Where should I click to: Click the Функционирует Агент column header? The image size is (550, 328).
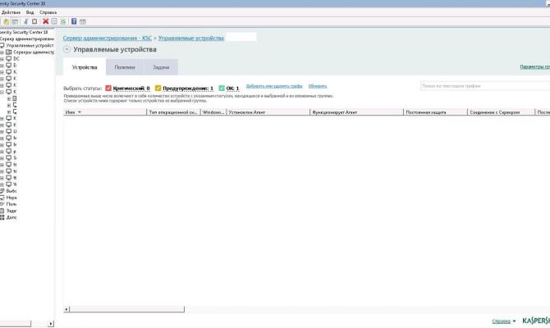click(357, 112)
